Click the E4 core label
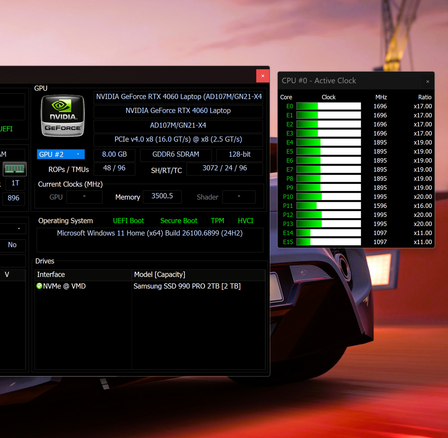 click(x=290, y=143)
